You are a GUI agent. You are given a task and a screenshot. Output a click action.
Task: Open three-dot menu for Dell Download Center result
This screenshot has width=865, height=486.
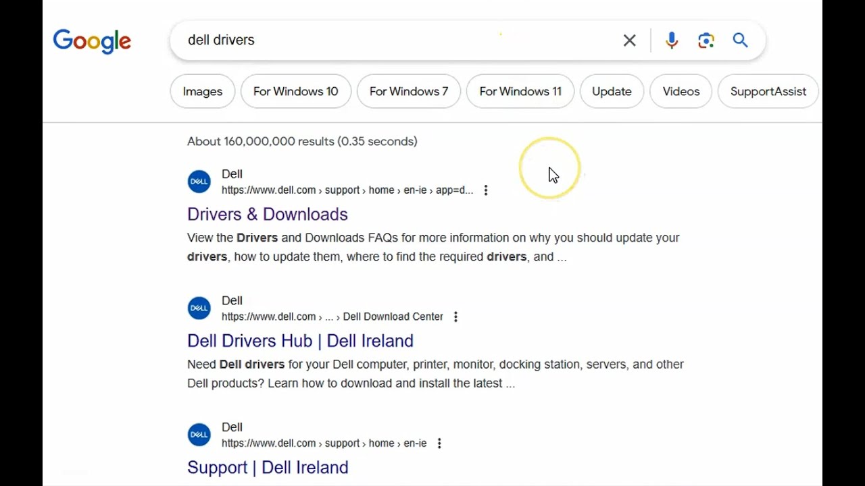455,317
